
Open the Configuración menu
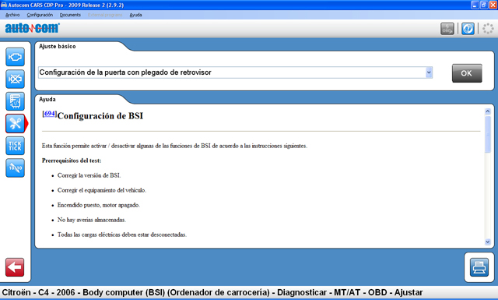coord(40,15)
